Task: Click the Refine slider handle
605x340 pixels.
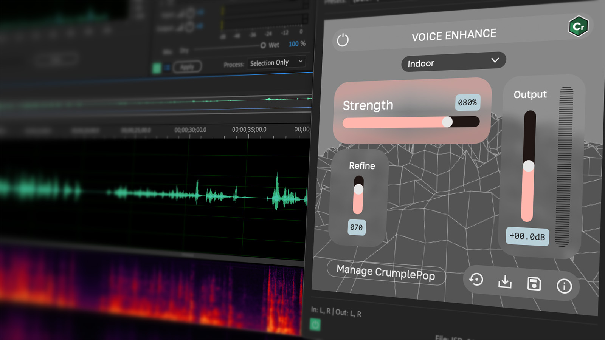Action: [x=358, y=189]
